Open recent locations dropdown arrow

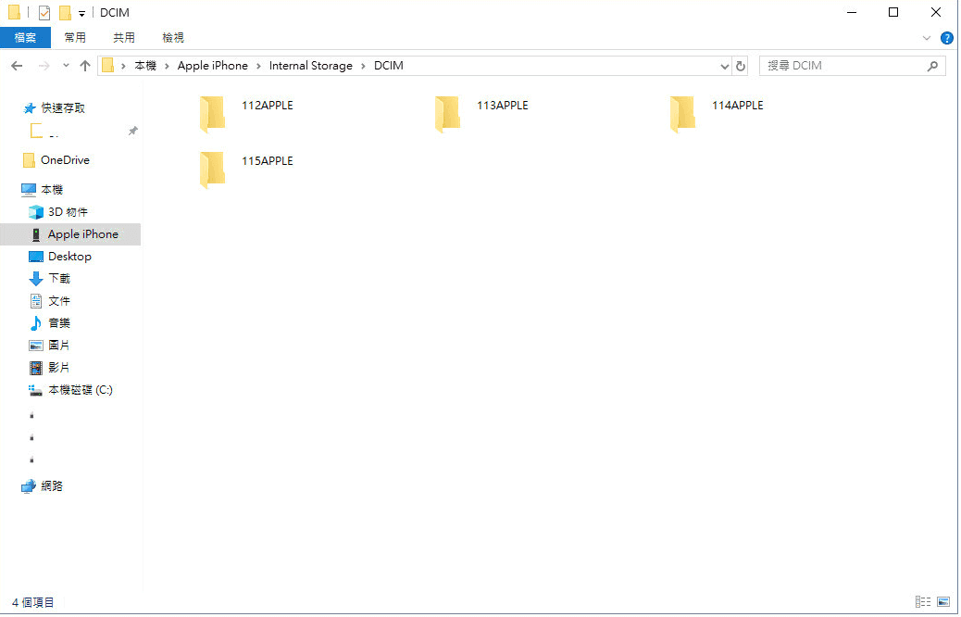pos(66,66)
